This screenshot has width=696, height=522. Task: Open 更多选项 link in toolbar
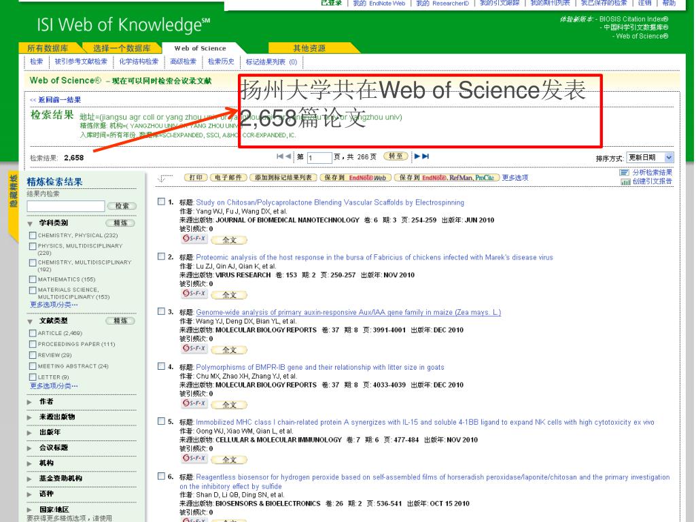click(515, 177)
